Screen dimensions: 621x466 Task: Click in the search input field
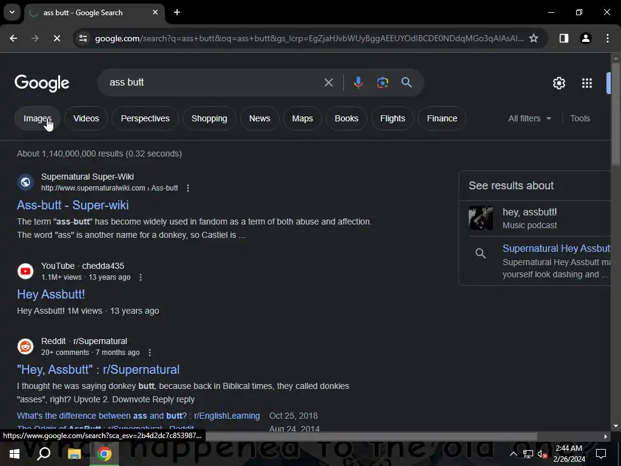click(214, 83)
